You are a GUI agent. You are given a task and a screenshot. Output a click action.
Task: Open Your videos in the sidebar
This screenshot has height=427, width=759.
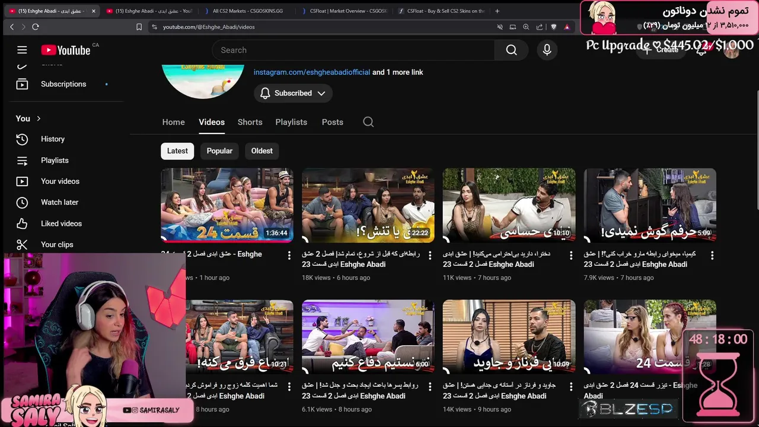pos(60,181)
